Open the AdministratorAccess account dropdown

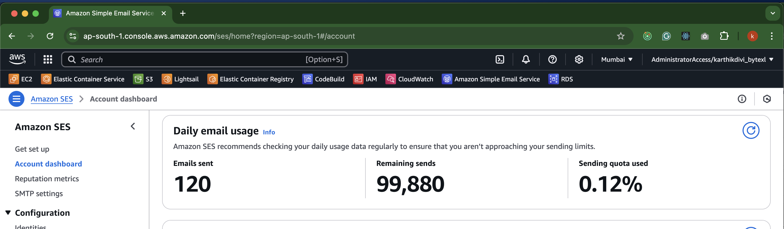pos(712,60)
